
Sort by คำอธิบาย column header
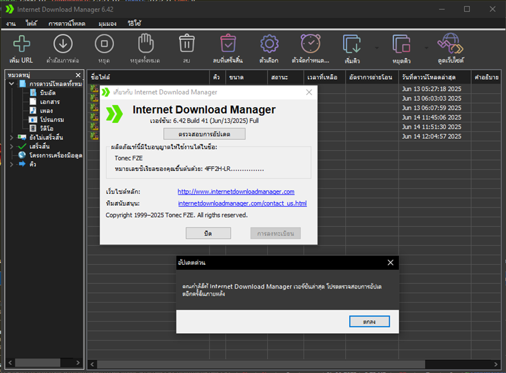tap(486, 77)
